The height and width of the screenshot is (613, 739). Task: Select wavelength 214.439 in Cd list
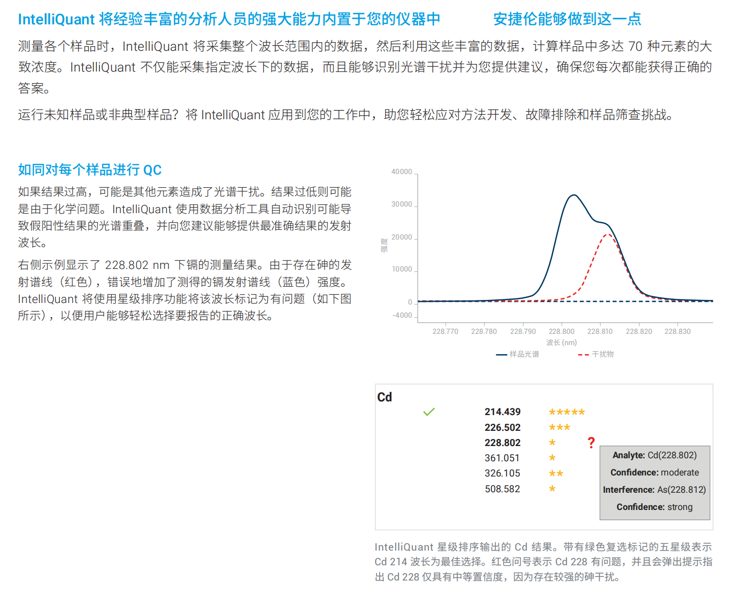tap(502, 412)
